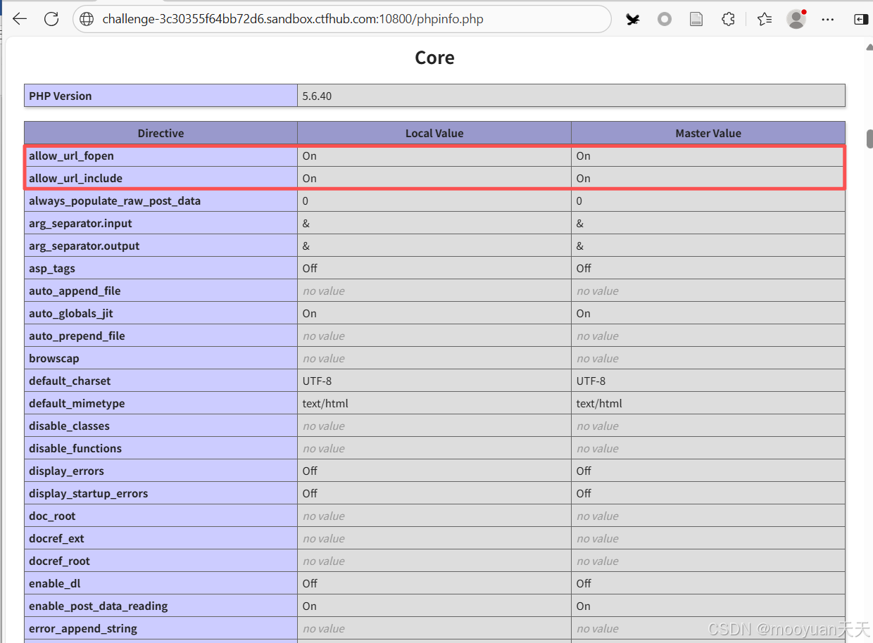
Task: Select the disable_classes directive
Action: click(69, 426)
